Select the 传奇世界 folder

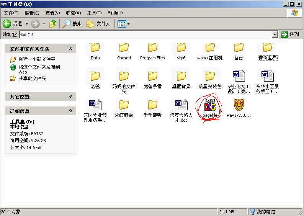click(x=267, y=51)
